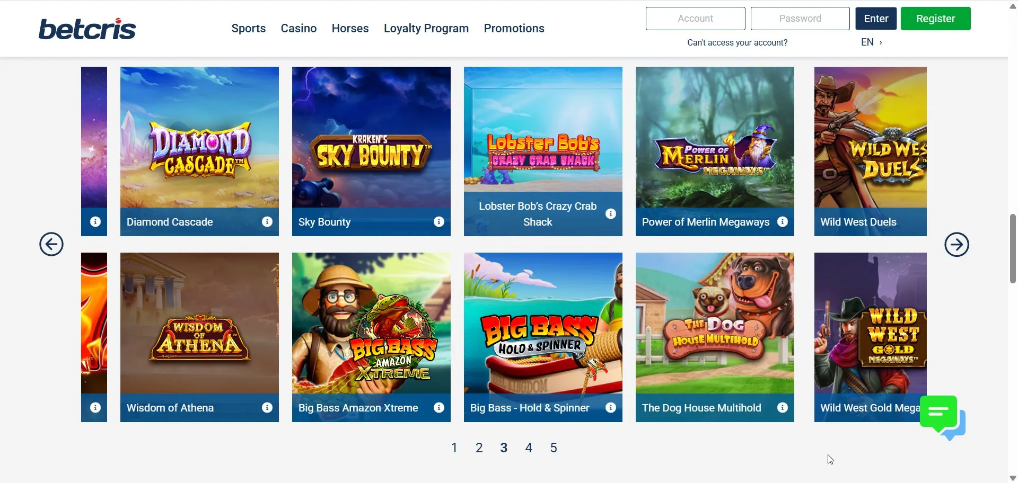Open the Loyalty Program menu
Image resolution: width=1018 pixels, height=483 pixels.
(x=426, y=29)
